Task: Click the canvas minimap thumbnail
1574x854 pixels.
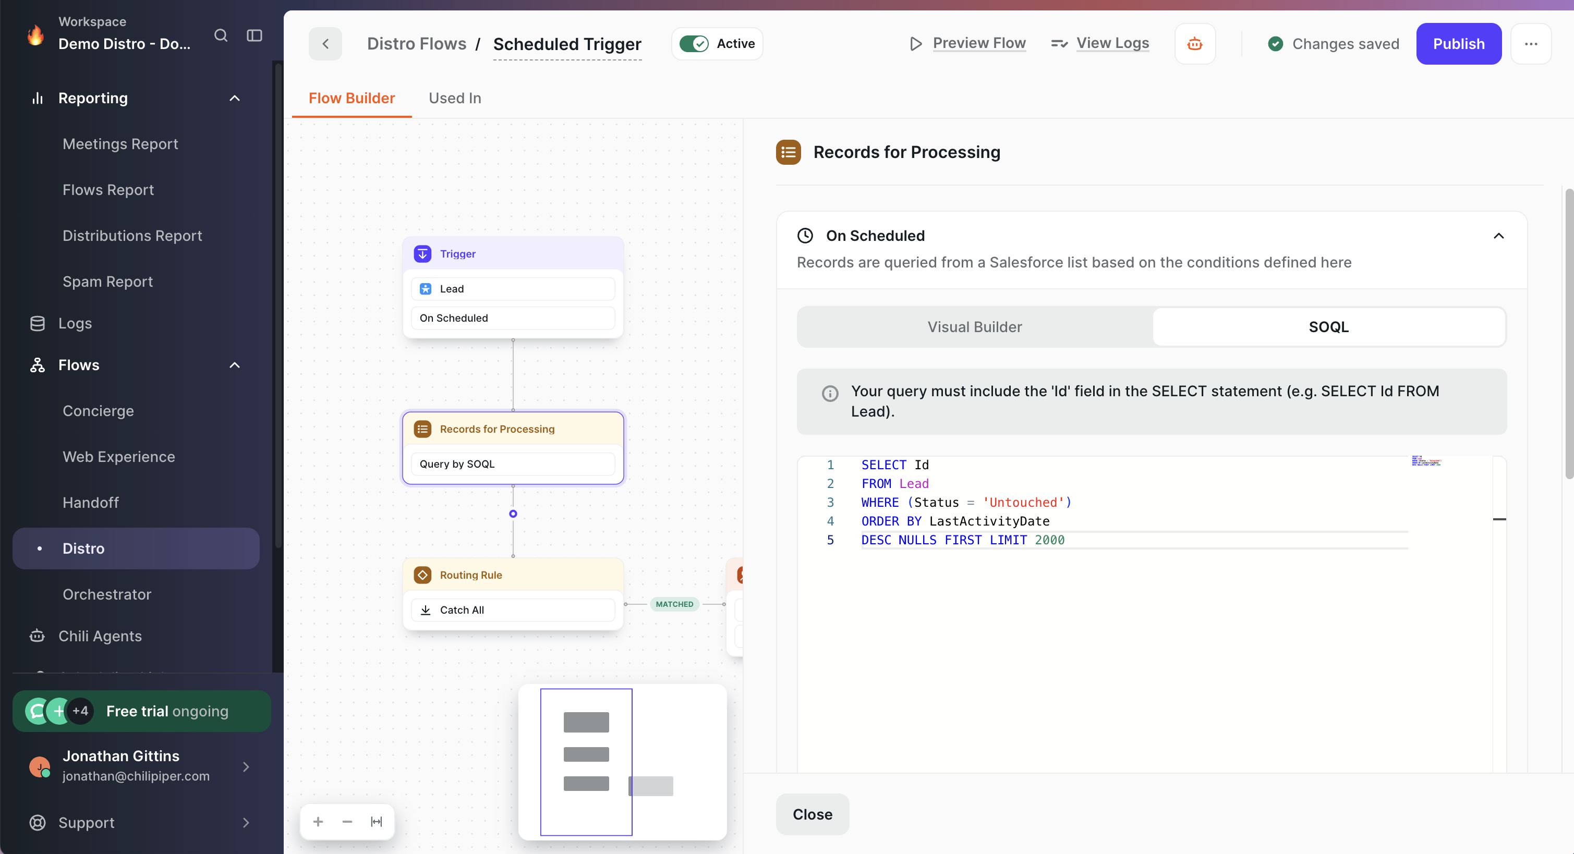Action: tap(622, 761)
